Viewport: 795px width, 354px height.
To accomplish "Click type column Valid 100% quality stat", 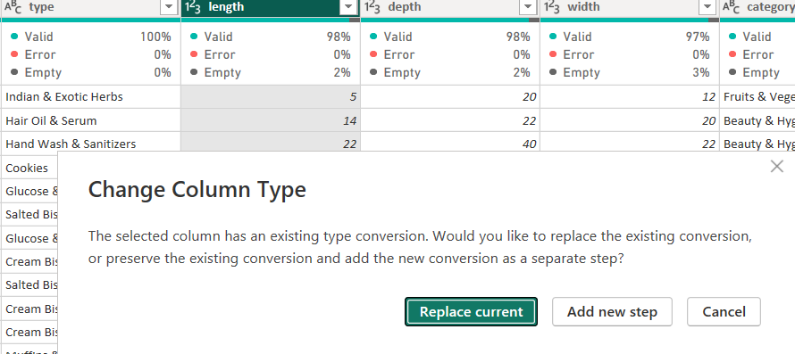I will (x=90, y=37).
